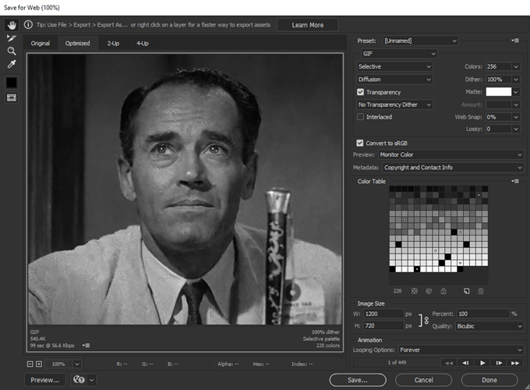Open the Metadata dropdown

click(454, 168)
